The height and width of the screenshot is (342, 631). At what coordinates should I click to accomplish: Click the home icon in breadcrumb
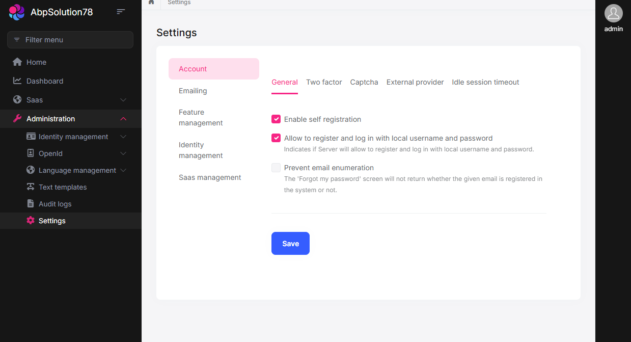(151, 3)
